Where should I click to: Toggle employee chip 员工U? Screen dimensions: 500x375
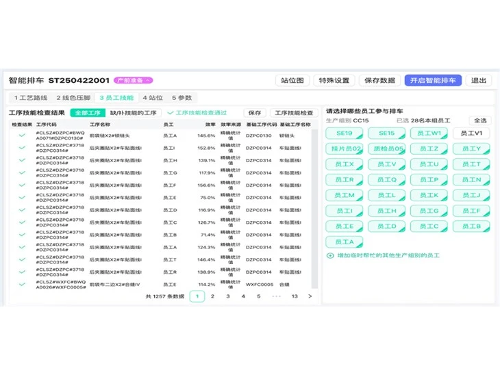pos(429,164)
